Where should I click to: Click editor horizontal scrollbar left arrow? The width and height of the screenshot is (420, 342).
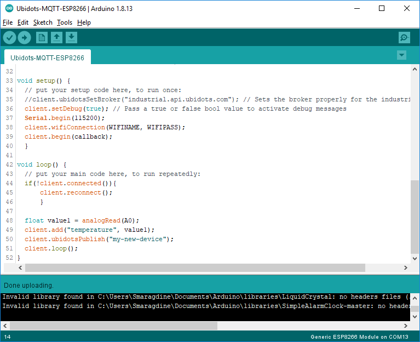tap(20, 267)
